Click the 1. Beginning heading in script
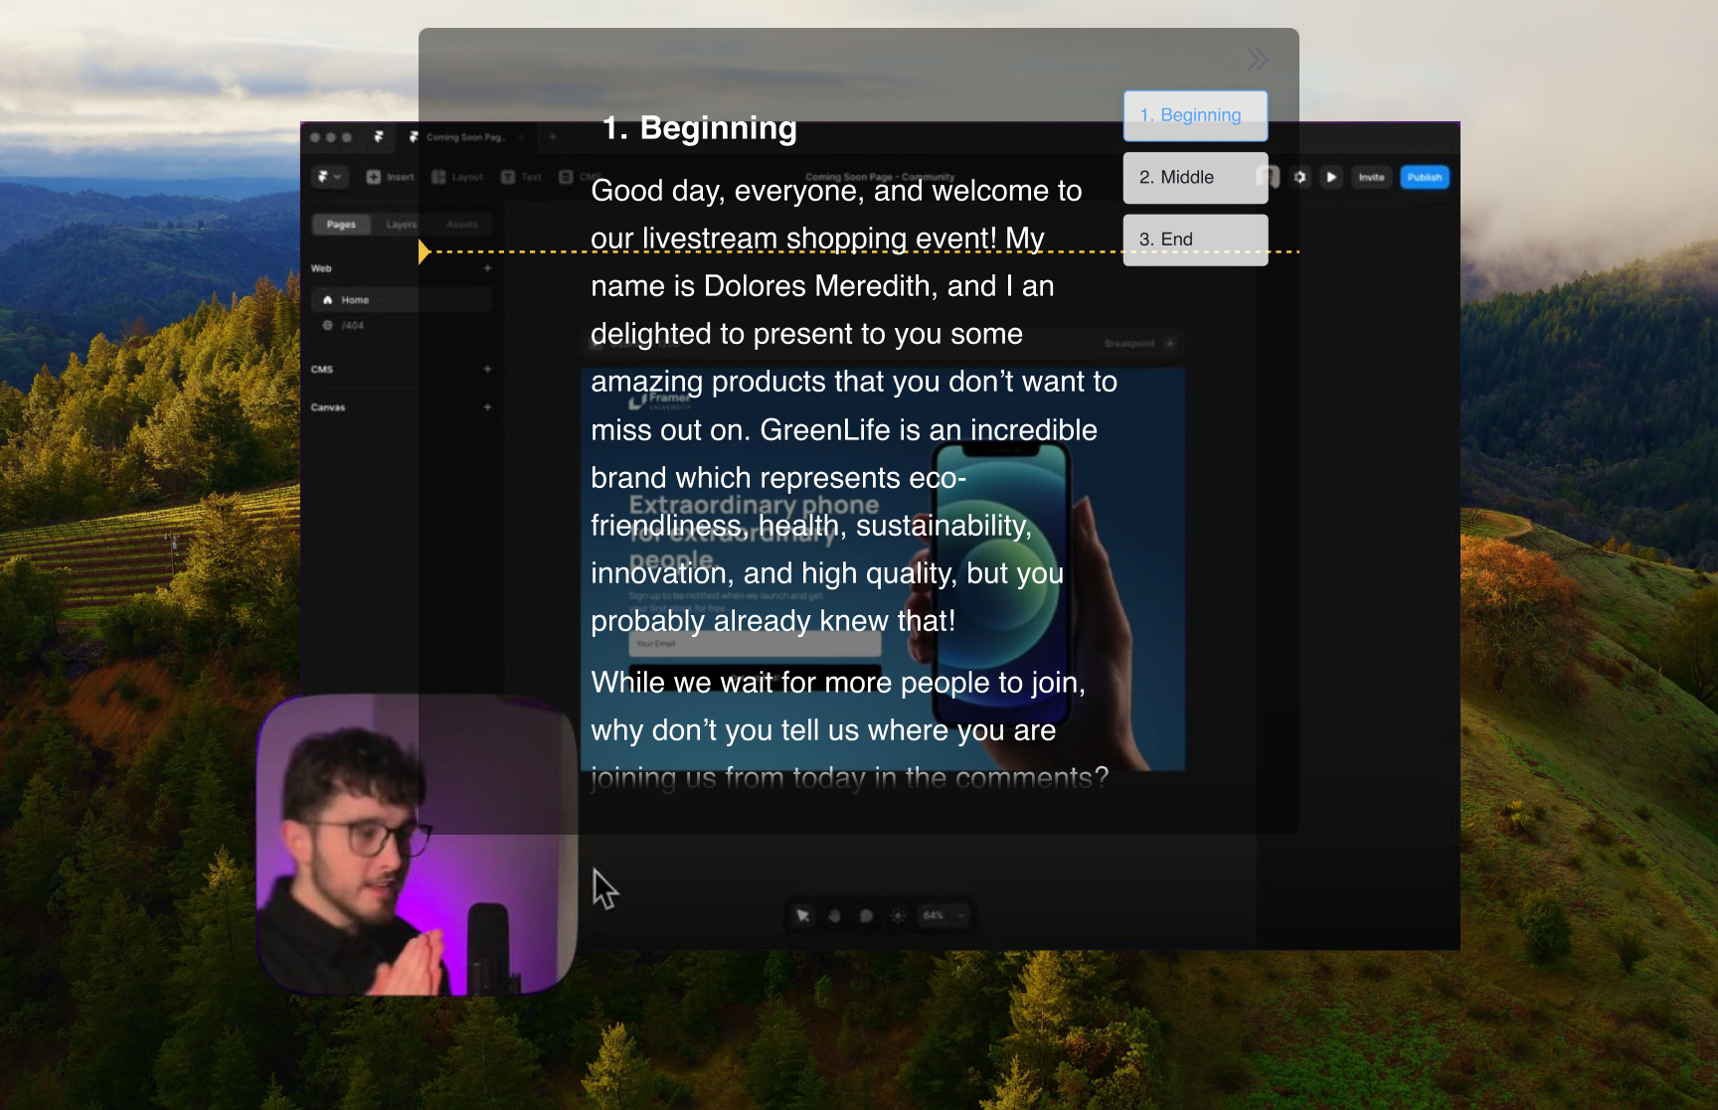This screenshot has height=1110, width=1718. [x=699, y=128]
